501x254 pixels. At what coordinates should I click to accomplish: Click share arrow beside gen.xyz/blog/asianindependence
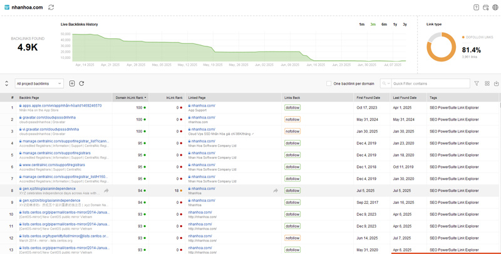[x=106, y=191]
